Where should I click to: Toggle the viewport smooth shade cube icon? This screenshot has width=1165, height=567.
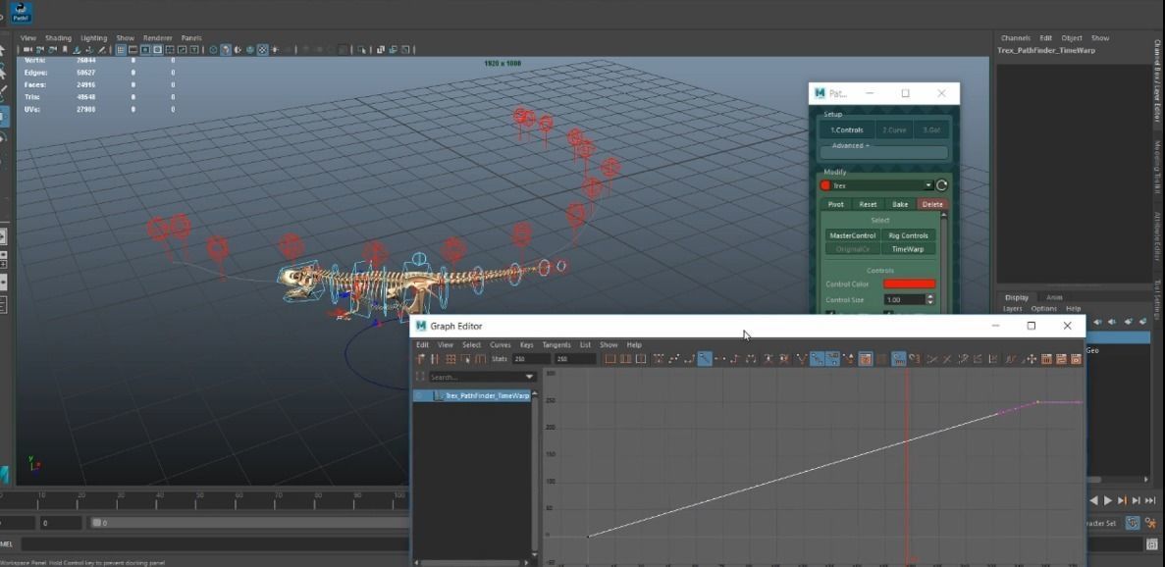pos(226,50)
